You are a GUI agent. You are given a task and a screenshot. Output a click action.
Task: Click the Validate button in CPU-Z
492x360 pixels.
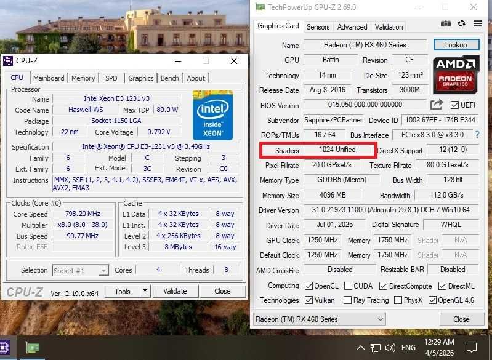coord(175,291)
